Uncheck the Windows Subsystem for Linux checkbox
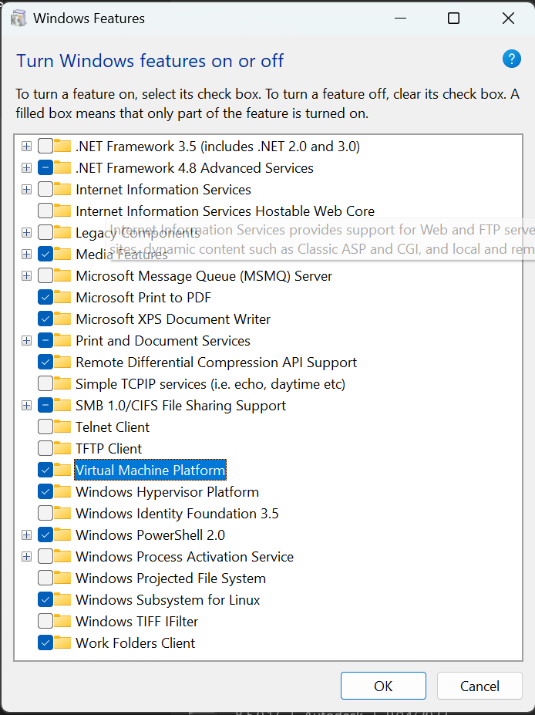Viewport: 535px width, 715px height. coord(45,600)
